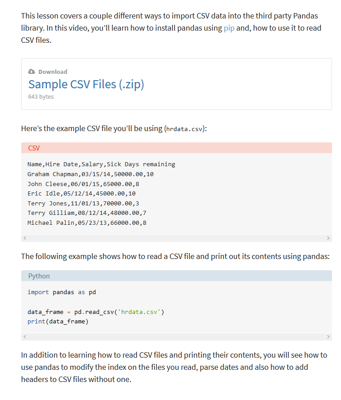Click the inline hrdata.csv filename in the paragraph
341x400 pixels.
(x=185, y=129)
